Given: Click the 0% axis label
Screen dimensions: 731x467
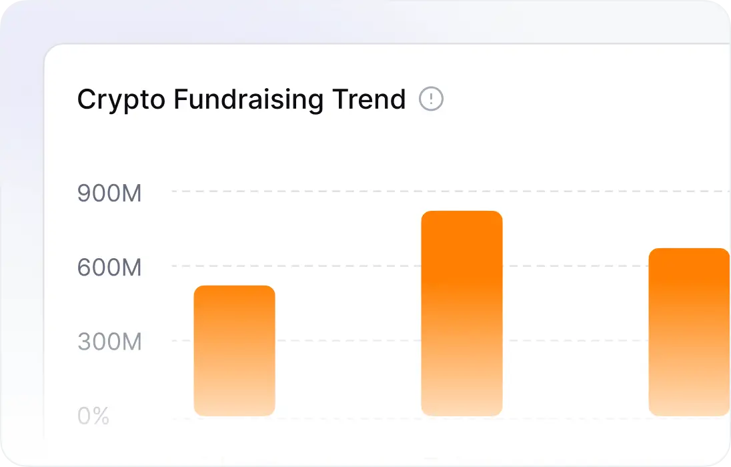Looking at the screenshot, I should [x=93, y=416].
